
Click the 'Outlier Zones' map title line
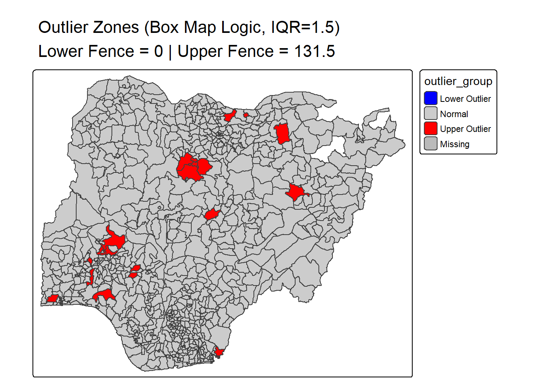(188, 27)
